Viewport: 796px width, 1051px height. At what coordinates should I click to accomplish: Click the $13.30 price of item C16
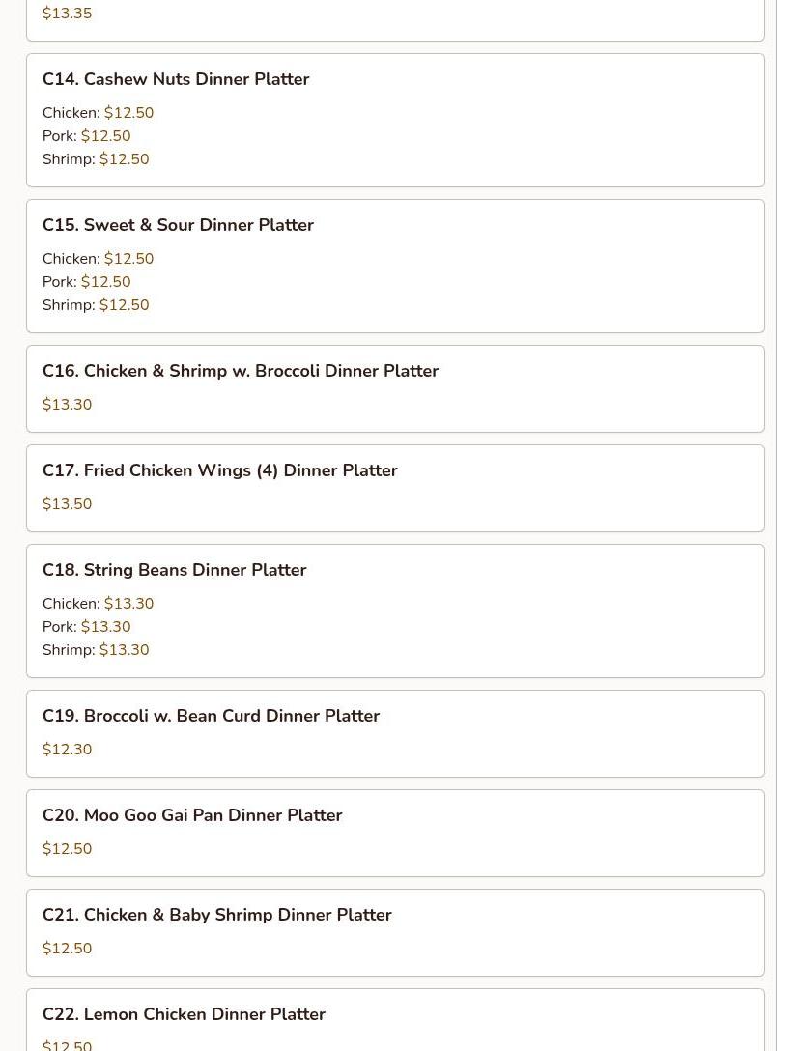tap(67, 404)
